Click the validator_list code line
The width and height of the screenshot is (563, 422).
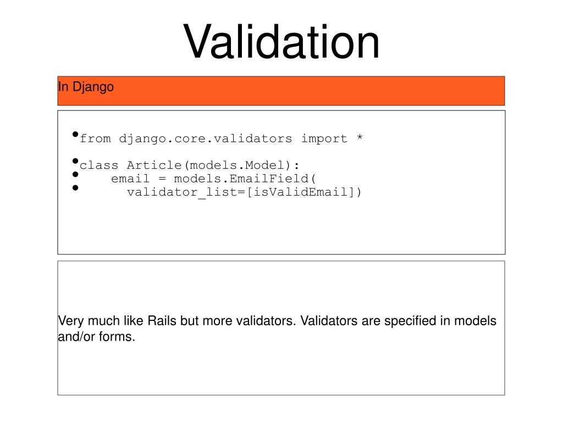[x=244, y=192]
